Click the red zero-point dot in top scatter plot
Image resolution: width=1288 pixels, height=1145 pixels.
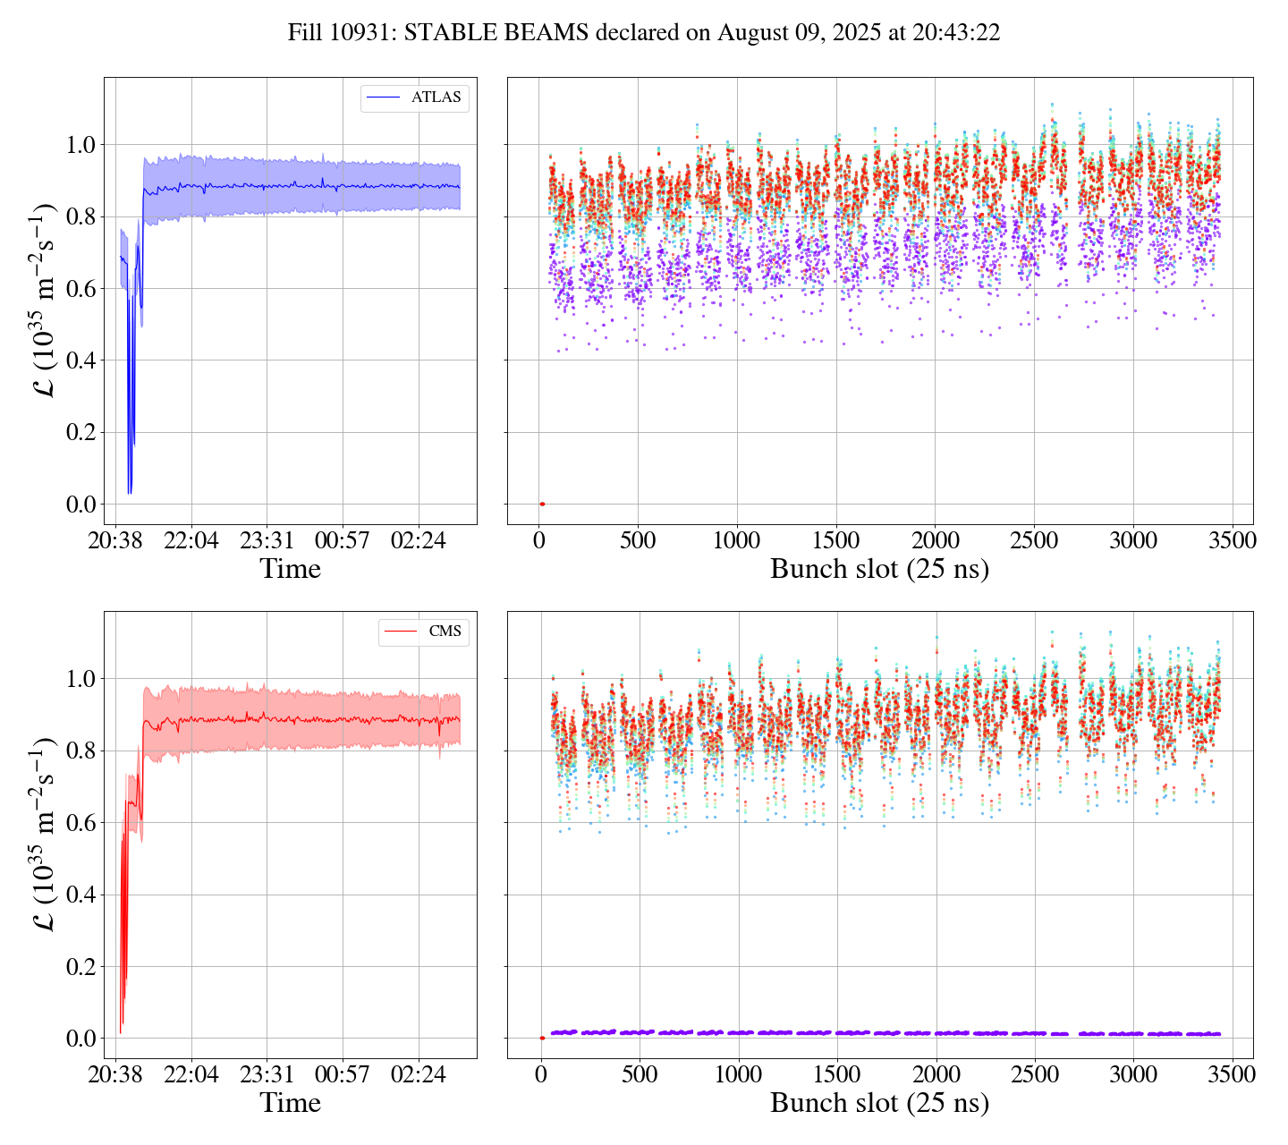click(542, 505)
